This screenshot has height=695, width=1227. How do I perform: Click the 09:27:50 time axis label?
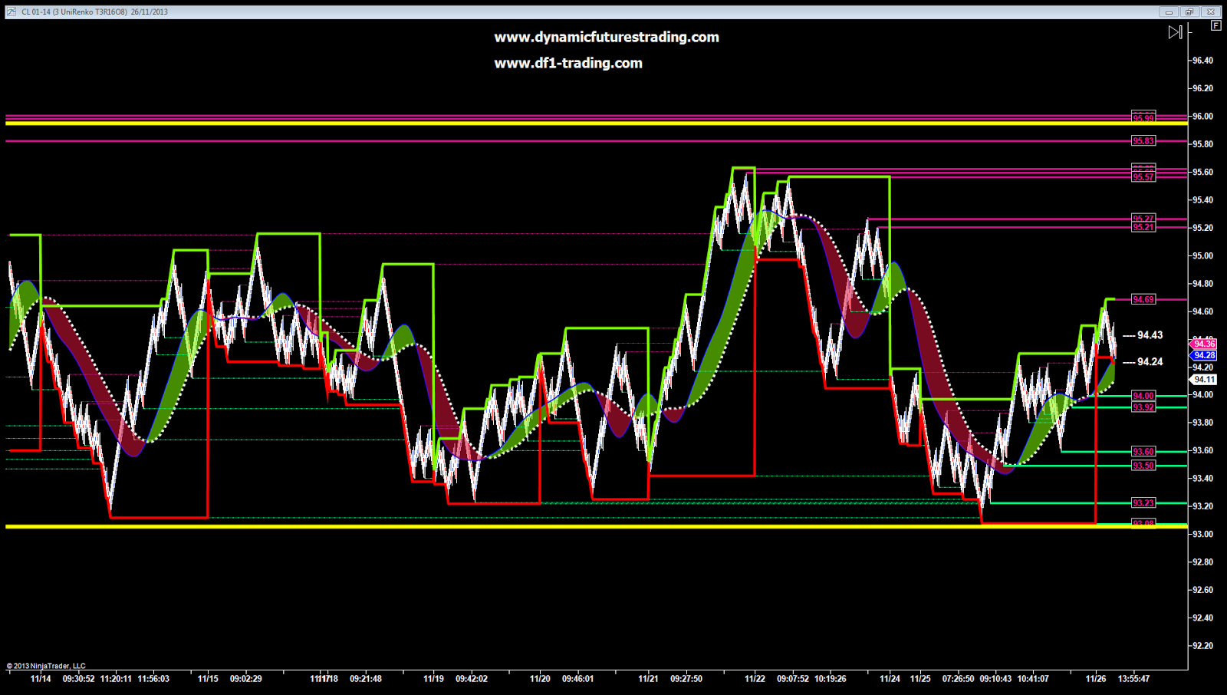tap(686, 679)
